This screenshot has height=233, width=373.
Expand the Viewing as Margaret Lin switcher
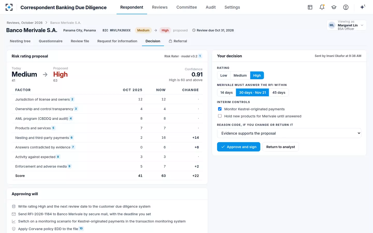tap(347, 25)
